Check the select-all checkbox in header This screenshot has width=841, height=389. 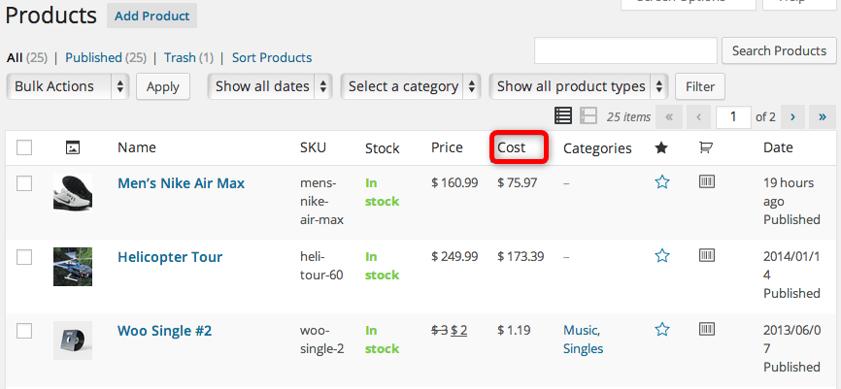[24, 147]
